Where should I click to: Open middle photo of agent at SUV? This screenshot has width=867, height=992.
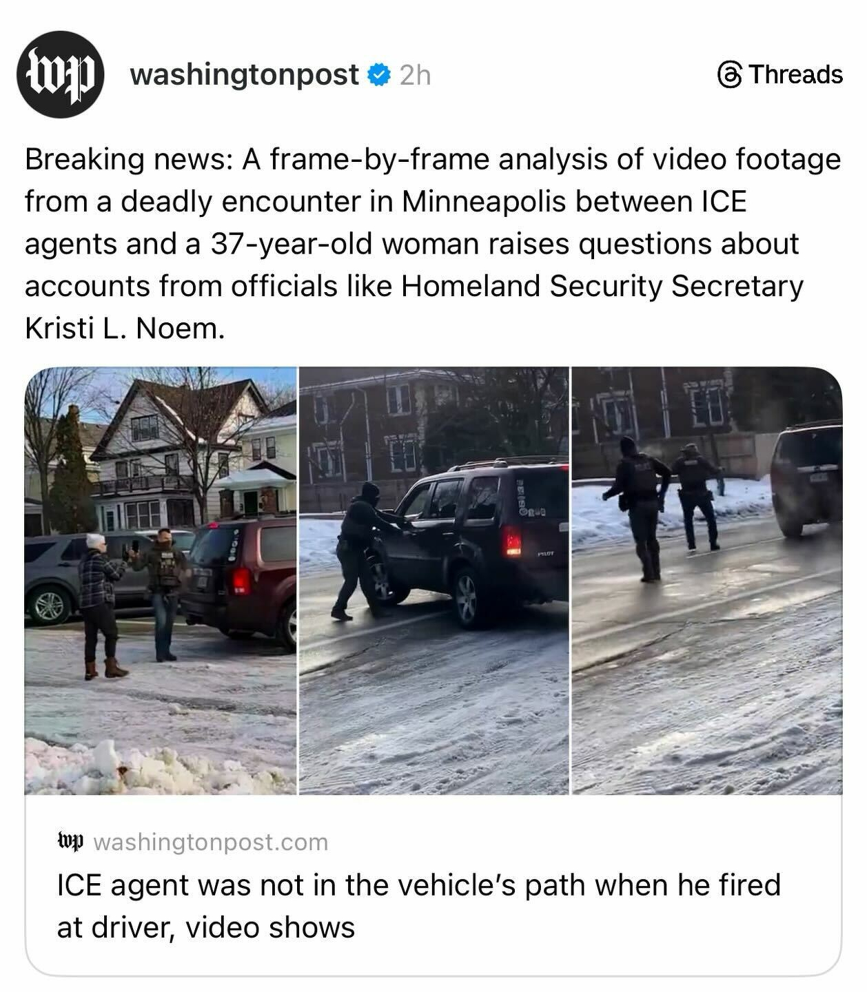433,581
